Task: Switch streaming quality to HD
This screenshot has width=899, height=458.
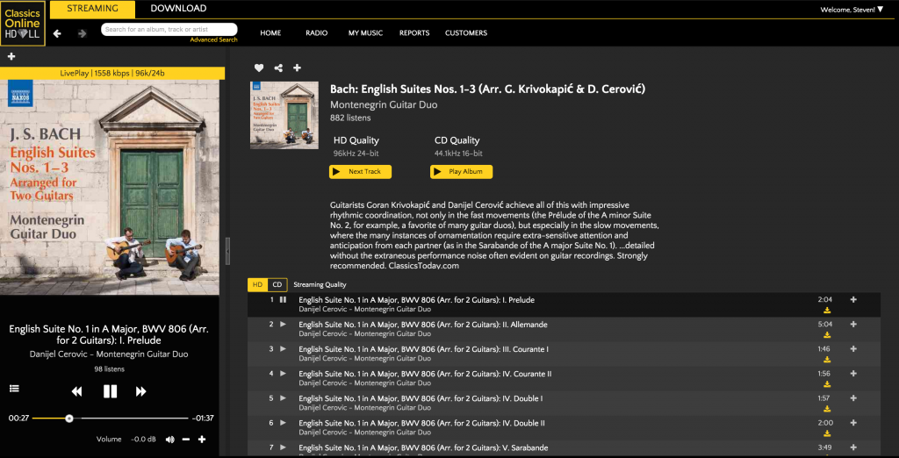Action: click(x=257, y=284)
